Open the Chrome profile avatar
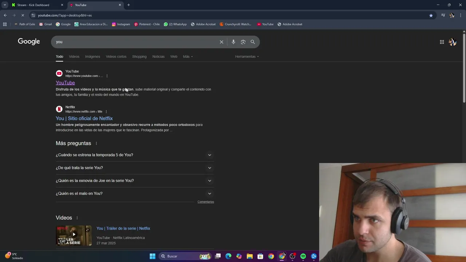The height and width of the screenshot is (262, 466). pyautogui.click(x=452, y=15)
